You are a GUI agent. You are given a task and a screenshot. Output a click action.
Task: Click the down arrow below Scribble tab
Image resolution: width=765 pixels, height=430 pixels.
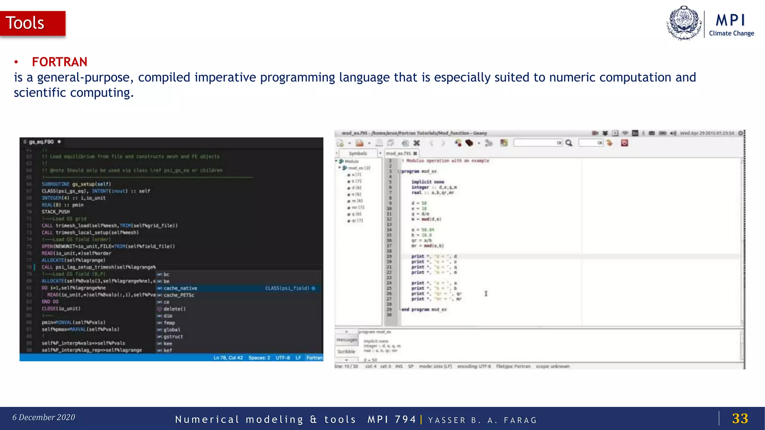pyautogui.click(x=346, y=360)
